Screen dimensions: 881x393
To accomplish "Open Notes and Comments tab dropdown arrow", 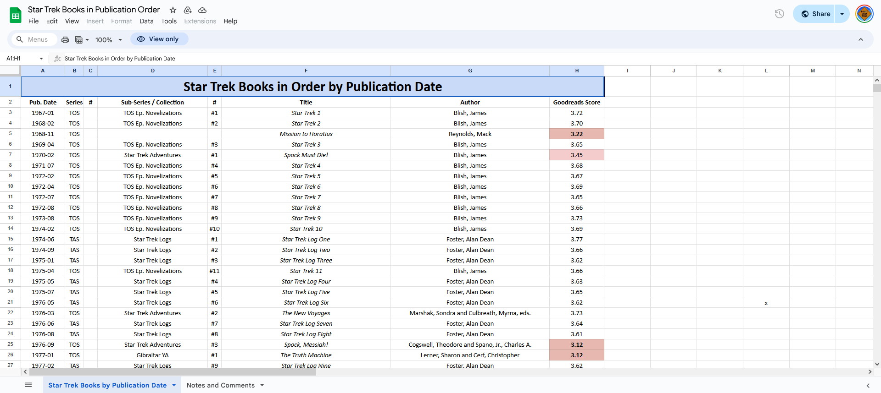I will coord(262,385).
